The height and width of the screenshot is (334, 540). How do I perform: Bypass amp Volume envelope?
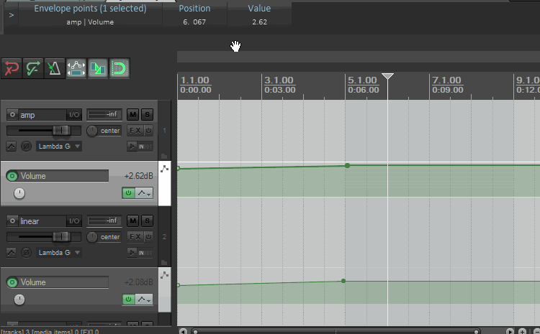coord(128,193)
